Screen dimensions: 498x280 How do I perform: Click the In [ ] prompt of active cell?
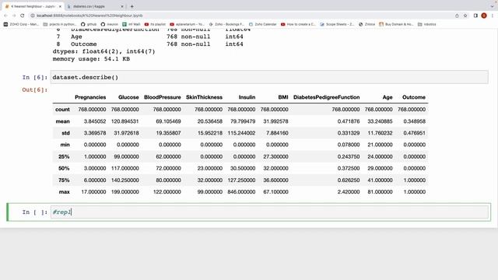[34, 212]
